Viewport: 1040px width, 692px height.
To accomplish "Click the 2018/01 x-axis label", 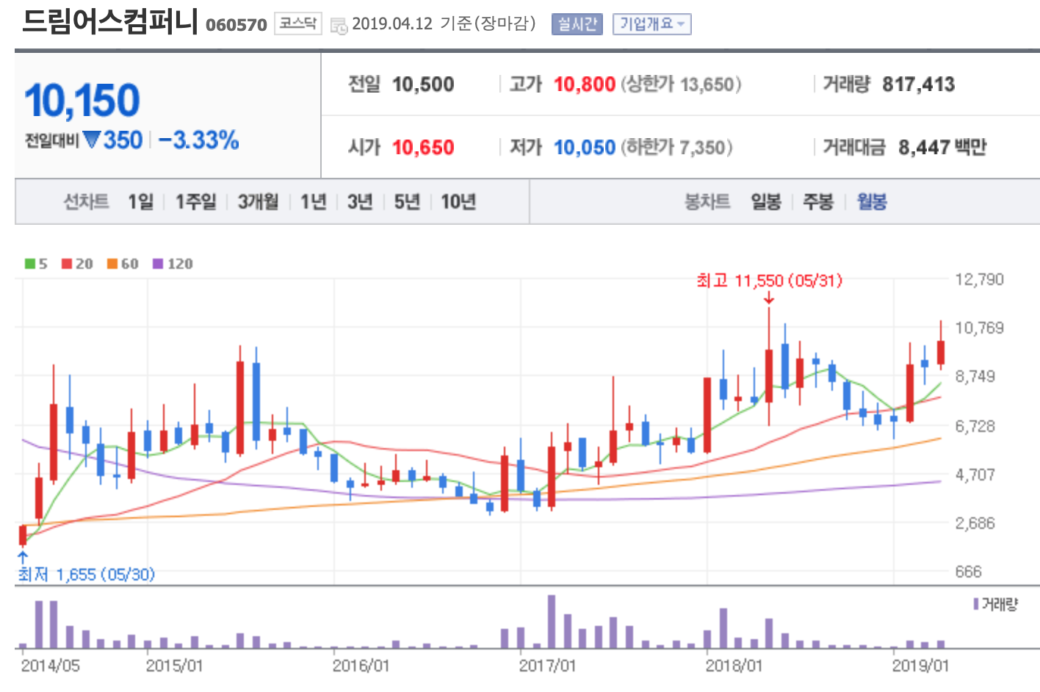I will click(734, 666).
